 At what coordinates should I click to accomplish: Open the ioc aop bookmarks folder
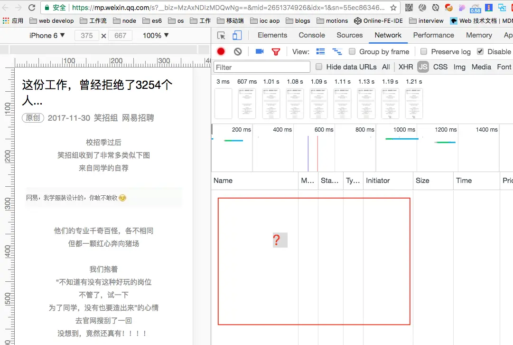[265, 20]
